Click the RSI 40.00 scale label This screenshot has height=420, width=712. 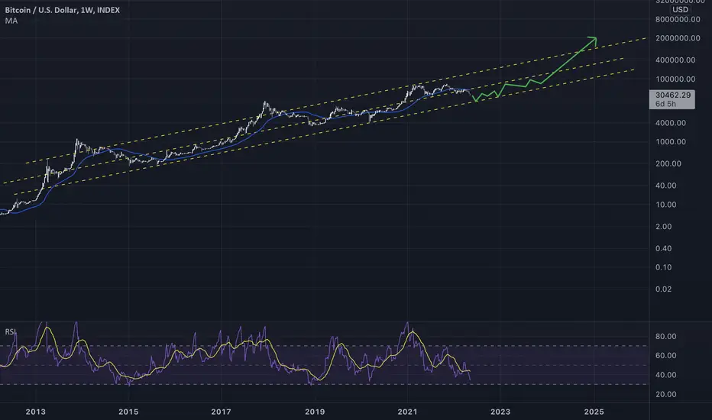tap(665, 375)
